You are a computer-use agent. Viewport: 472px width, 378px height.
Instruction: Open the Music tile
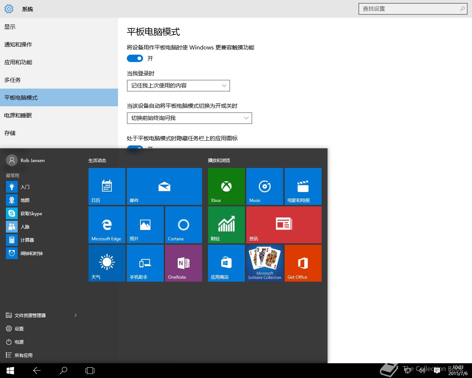[265, 186]
